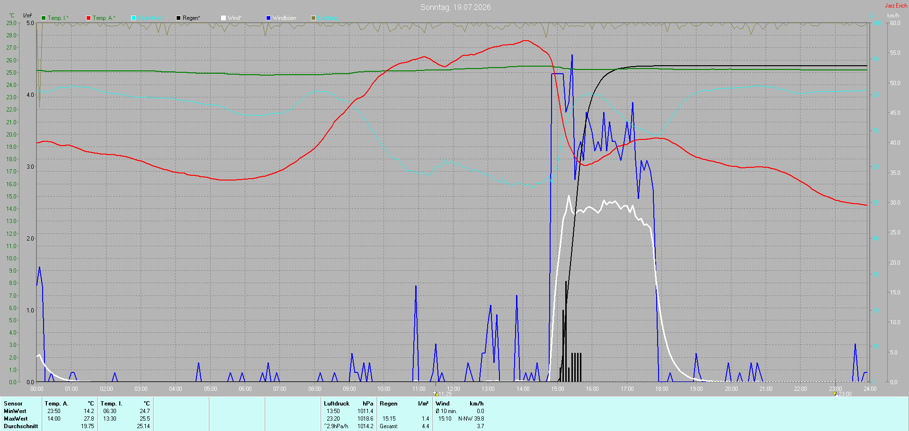The image size is (909, 431).
Task: Click the pressure trend "^2.9hPa/h"
Action: pos(336,426)
